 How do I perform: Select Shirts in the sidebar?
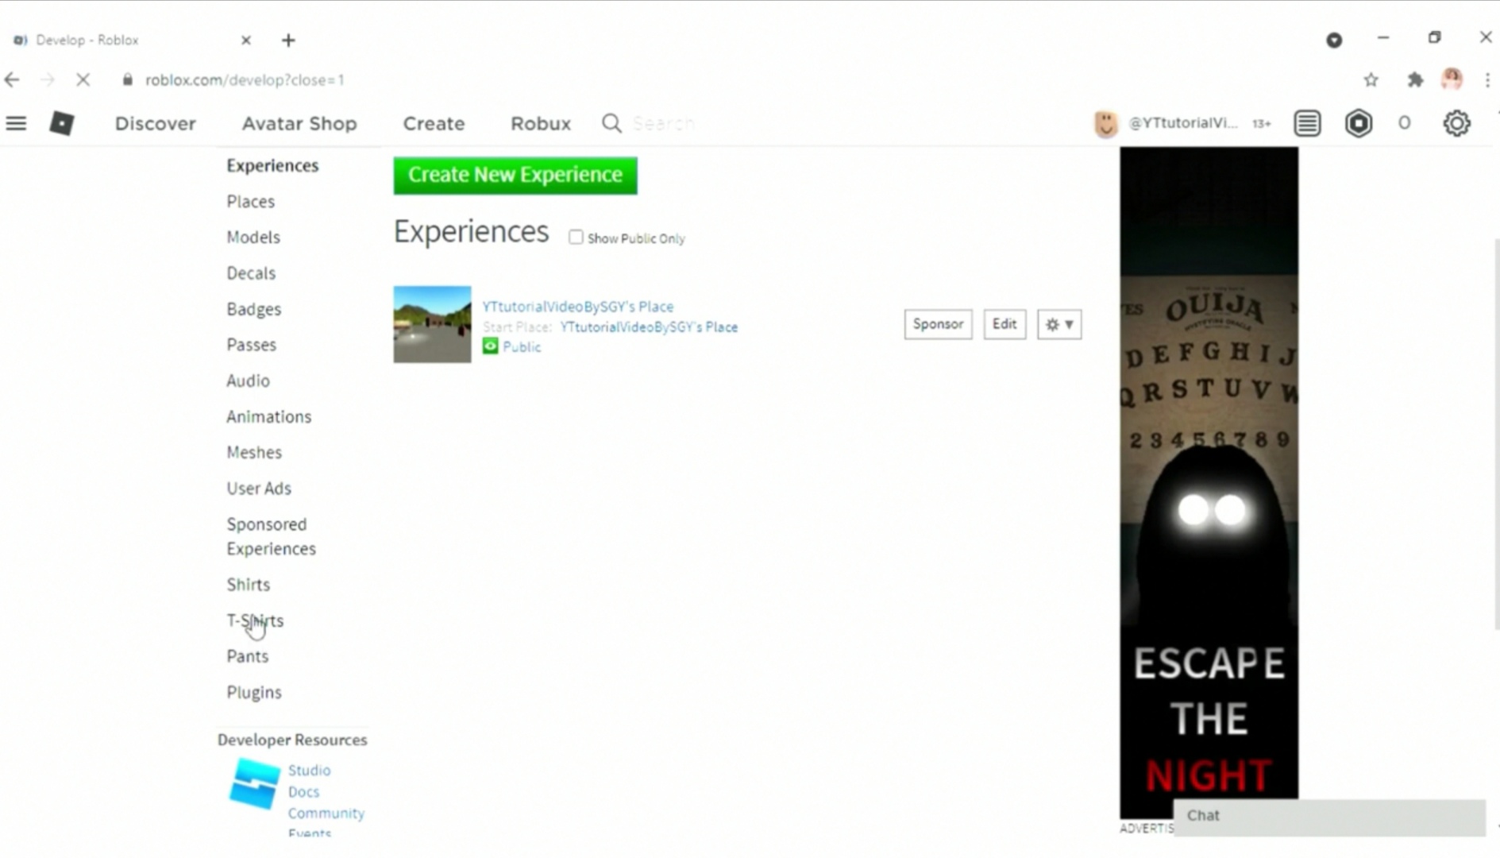tap(249, 585)
